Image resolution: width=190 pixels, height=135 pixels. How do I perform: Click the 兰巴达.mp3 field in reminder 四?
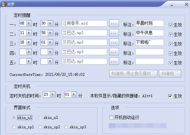pos(84,52)
